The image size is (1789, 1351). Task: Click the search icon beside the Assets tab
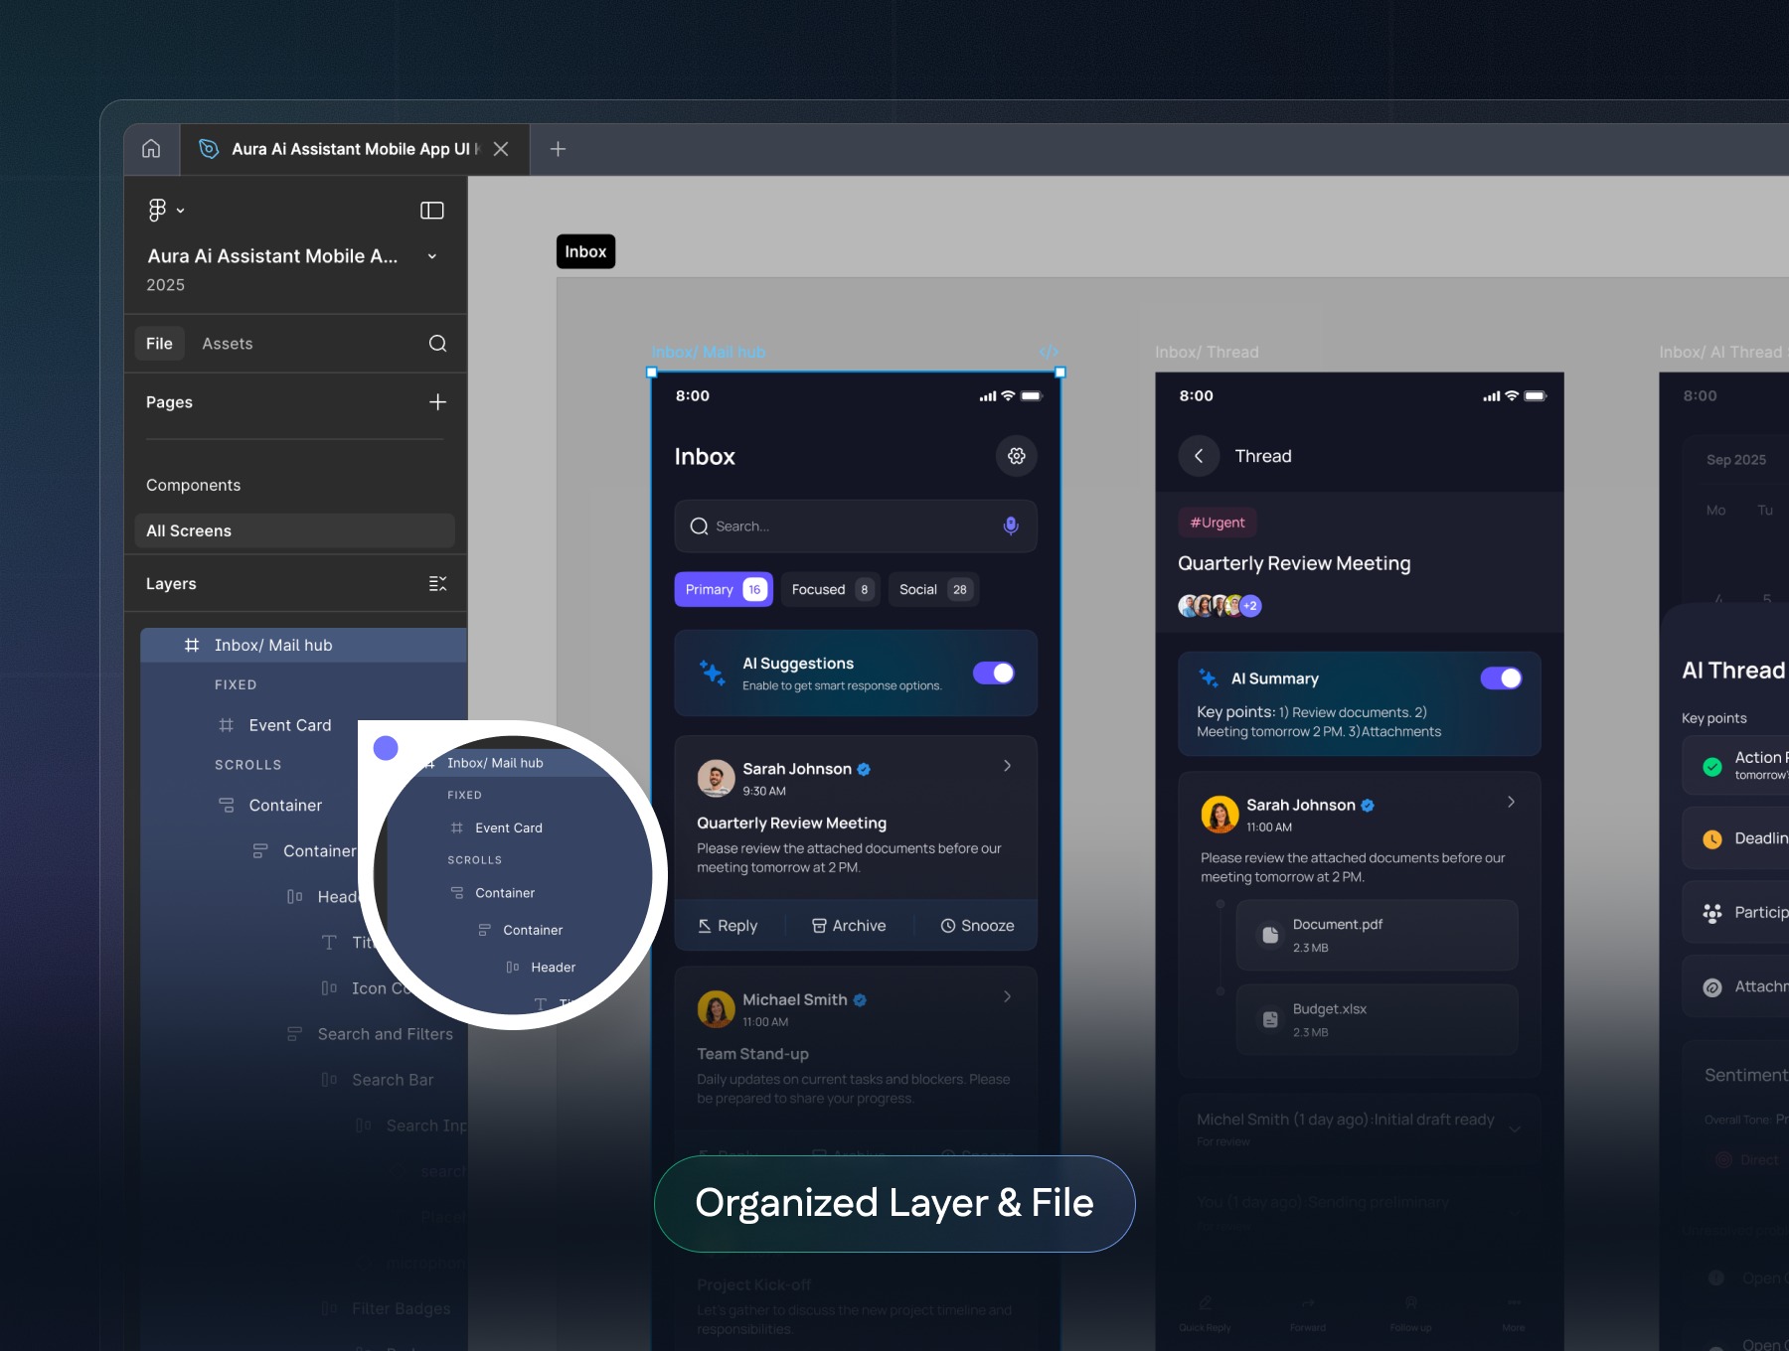coord(437,343)
